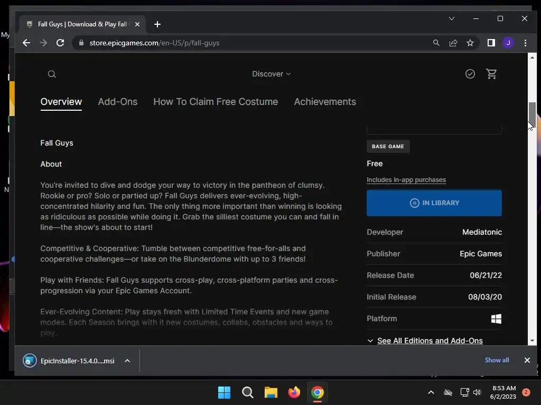
Task: Open the volume control in the system tray
Action: [477, 392]
